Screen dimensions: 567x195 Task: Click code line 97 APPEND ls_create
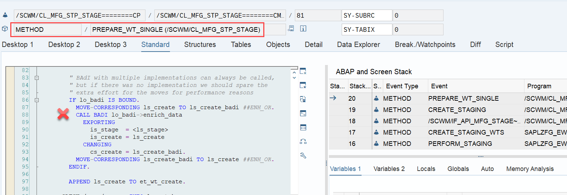coord(127,182)
